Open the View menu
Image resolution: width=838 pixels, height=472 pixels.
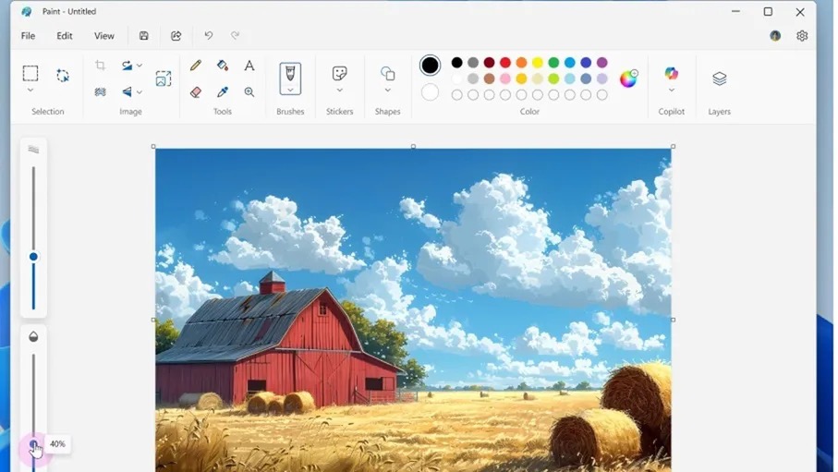pos(104,36)
